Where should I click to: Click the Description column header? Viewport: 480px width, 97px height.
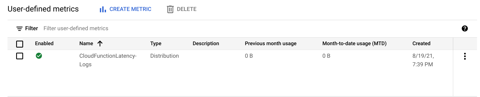(x=206, y=44)
